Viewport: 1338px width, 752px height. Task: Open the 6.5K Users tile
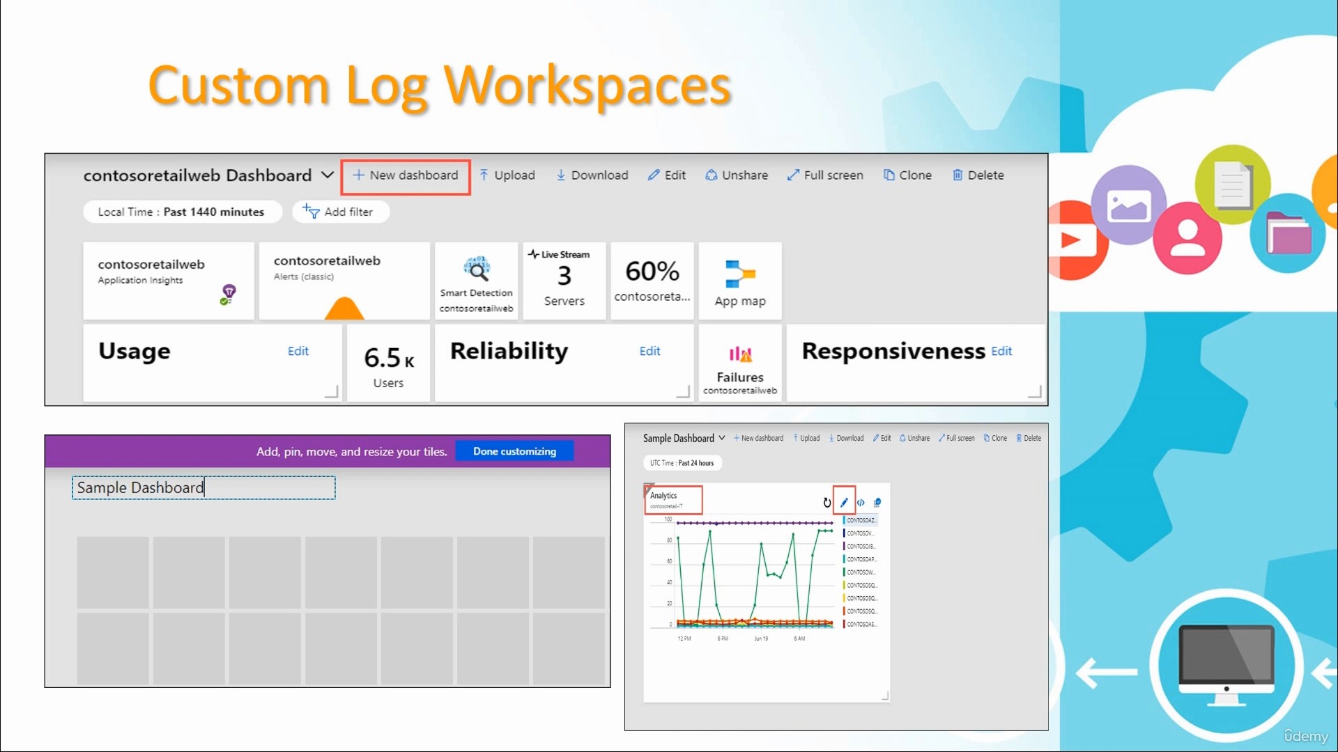[x=388, y=363]
